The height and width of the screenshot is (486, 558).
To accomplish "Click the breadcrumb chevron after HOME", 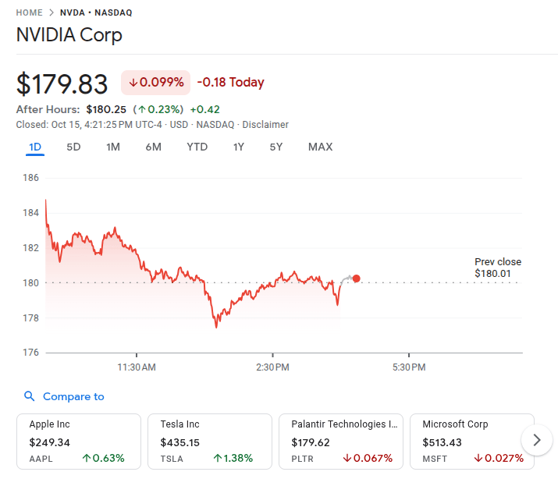I will [52, 13].
